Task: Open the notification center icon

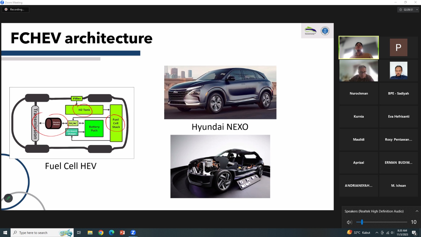Action: click(414, 233)
